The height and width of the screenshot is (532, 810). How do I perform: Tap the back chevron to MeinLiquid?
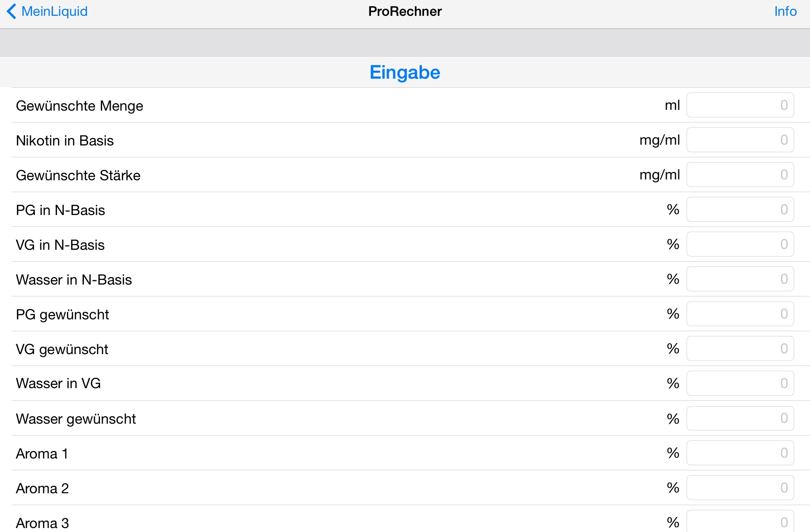pos(12,11)
